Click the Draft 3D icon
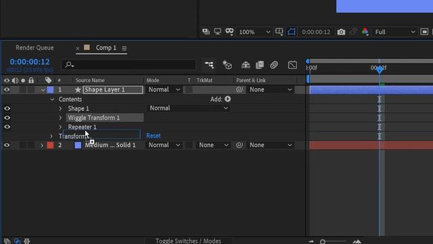The height and width of the screenshot is (244, 433). [227, 65]
